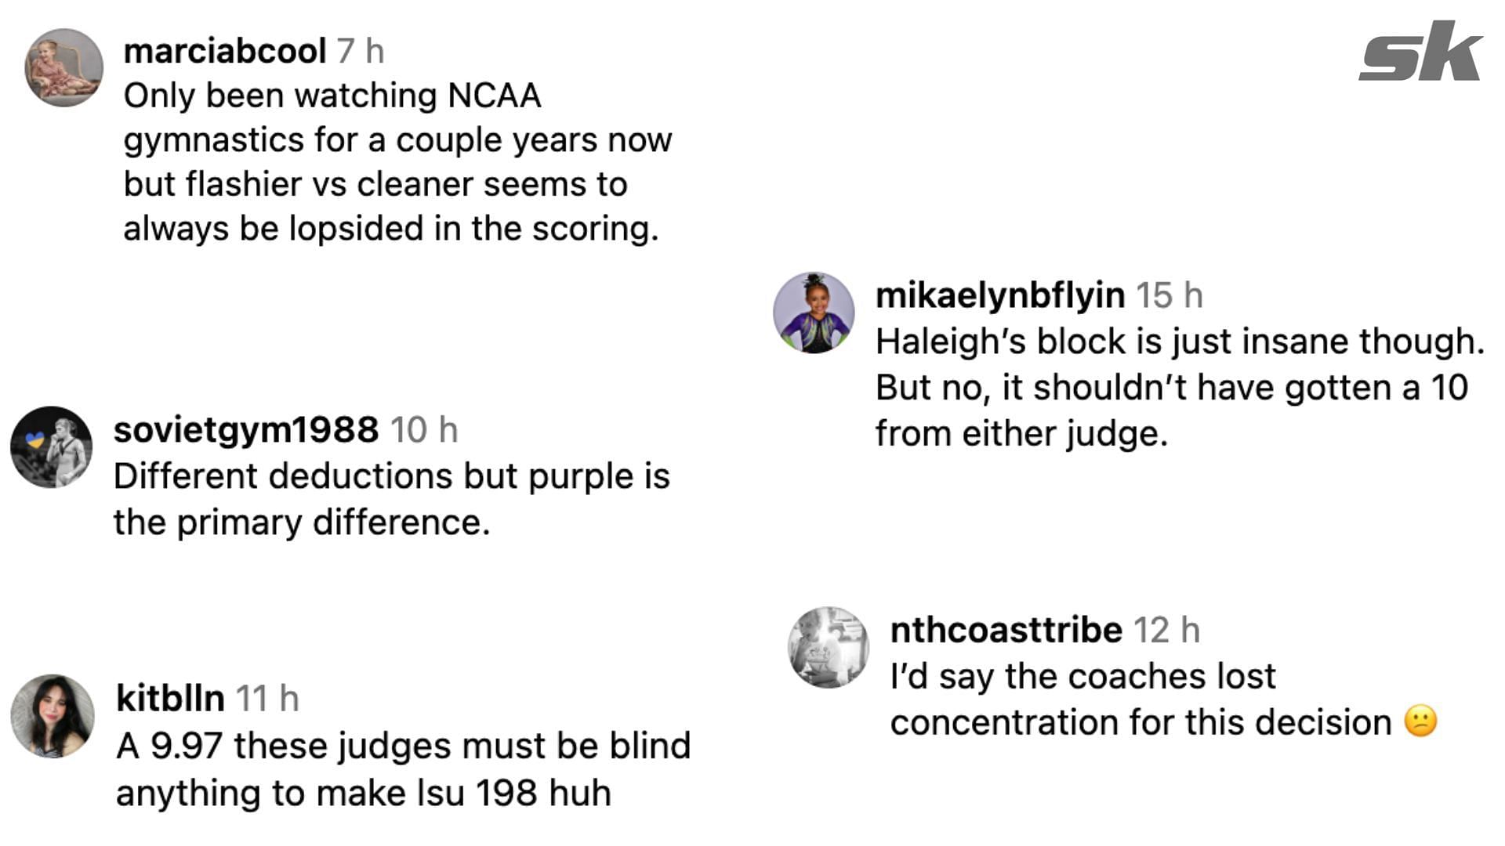Click the SK logo watermark
The height and width of the screenshot is (846, 1505).
click(1420, 52)
